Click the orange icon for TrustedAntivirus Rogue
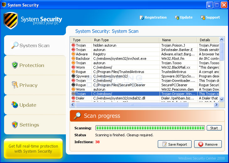 [73, 72]
